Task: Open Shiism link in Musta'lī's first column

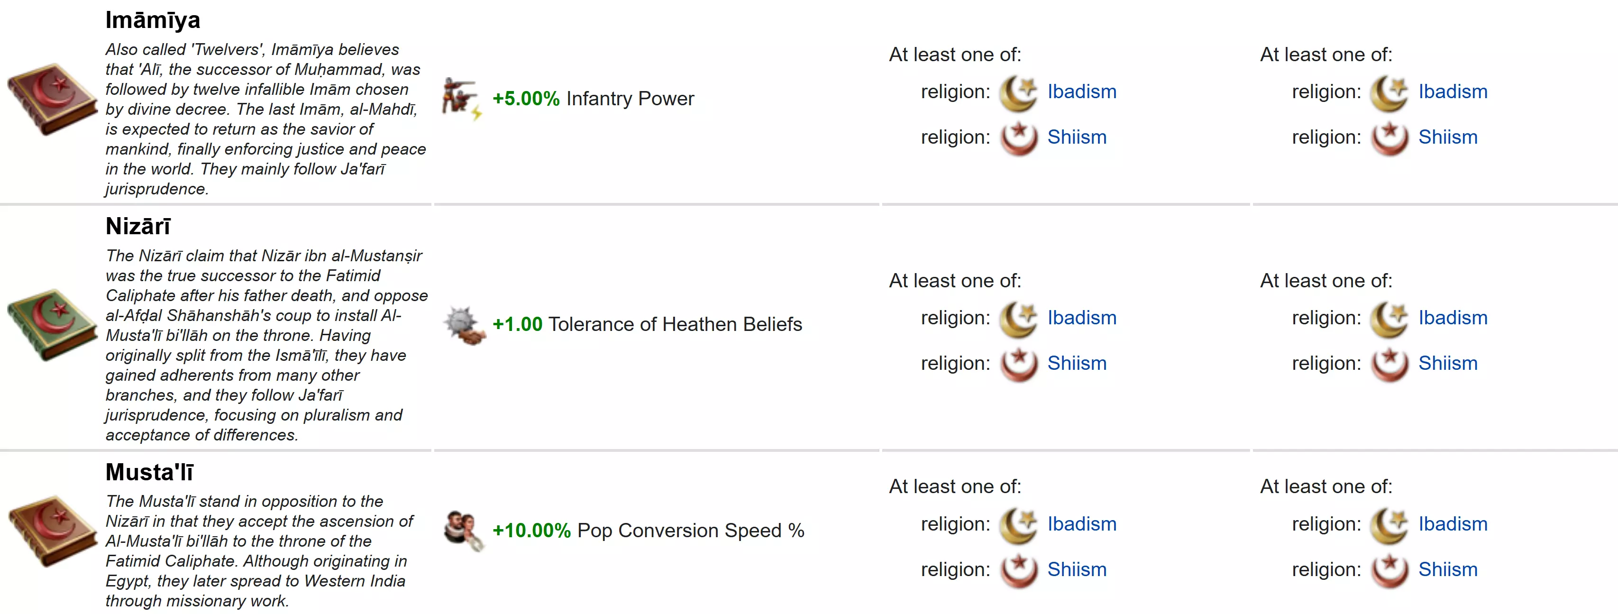Action: [1077, 569]
